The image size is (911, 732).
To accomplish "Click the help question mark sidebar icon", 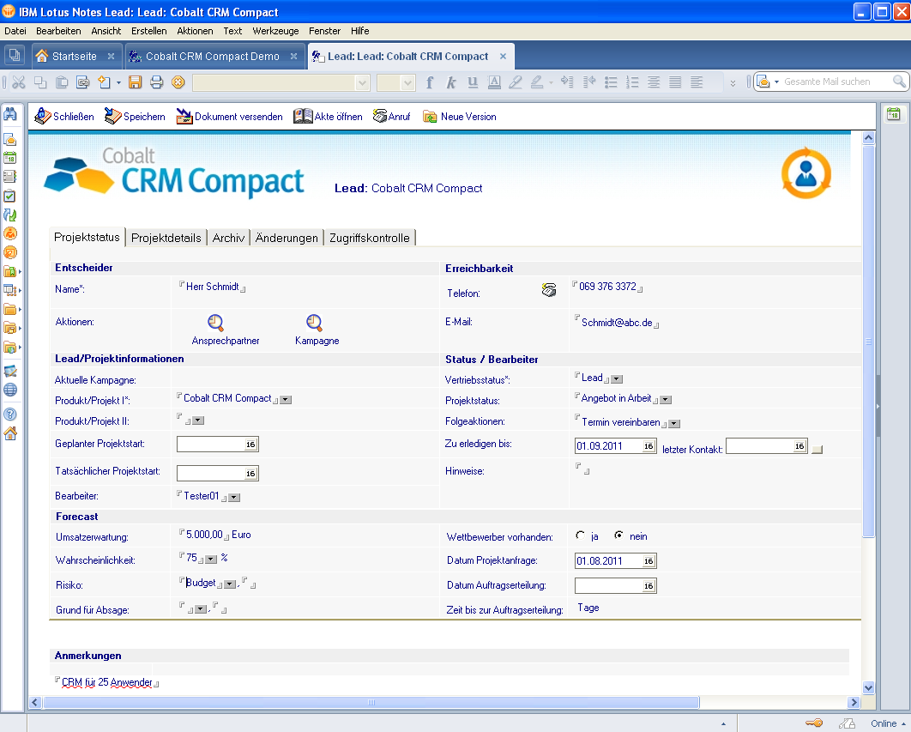I will pyautogui.click(x=10, y=414).
